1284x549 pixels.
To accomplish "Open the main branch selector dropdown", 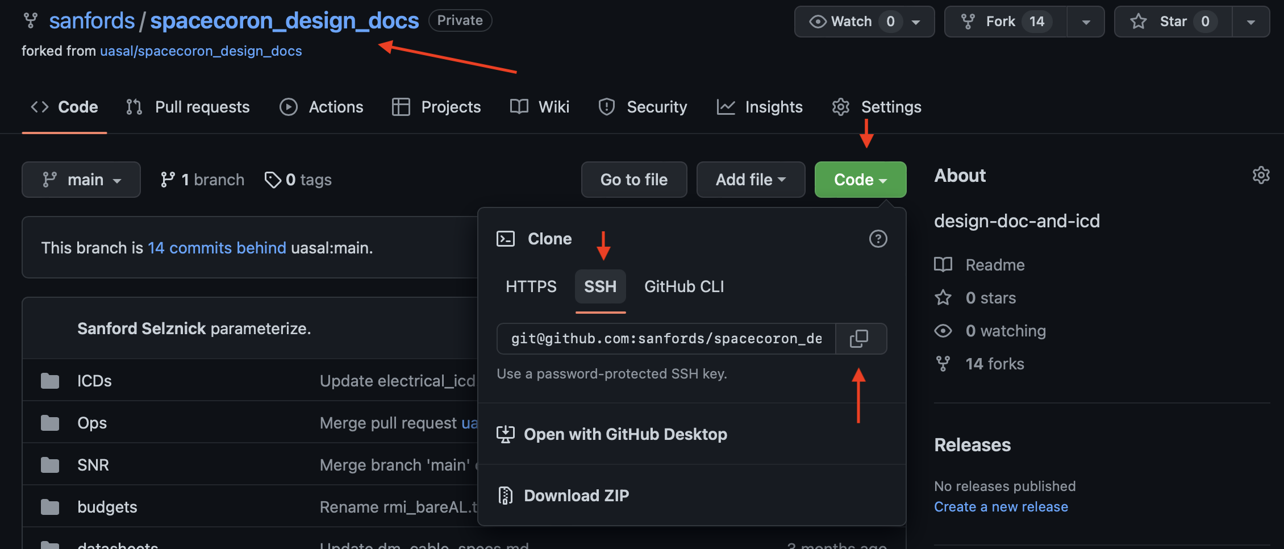I will pos(81,180).
